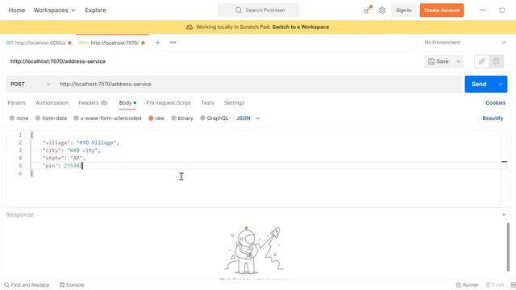This screenshot has height=290, width=516.
Task: Open the Console panel icon
Action: coord(62,284)
